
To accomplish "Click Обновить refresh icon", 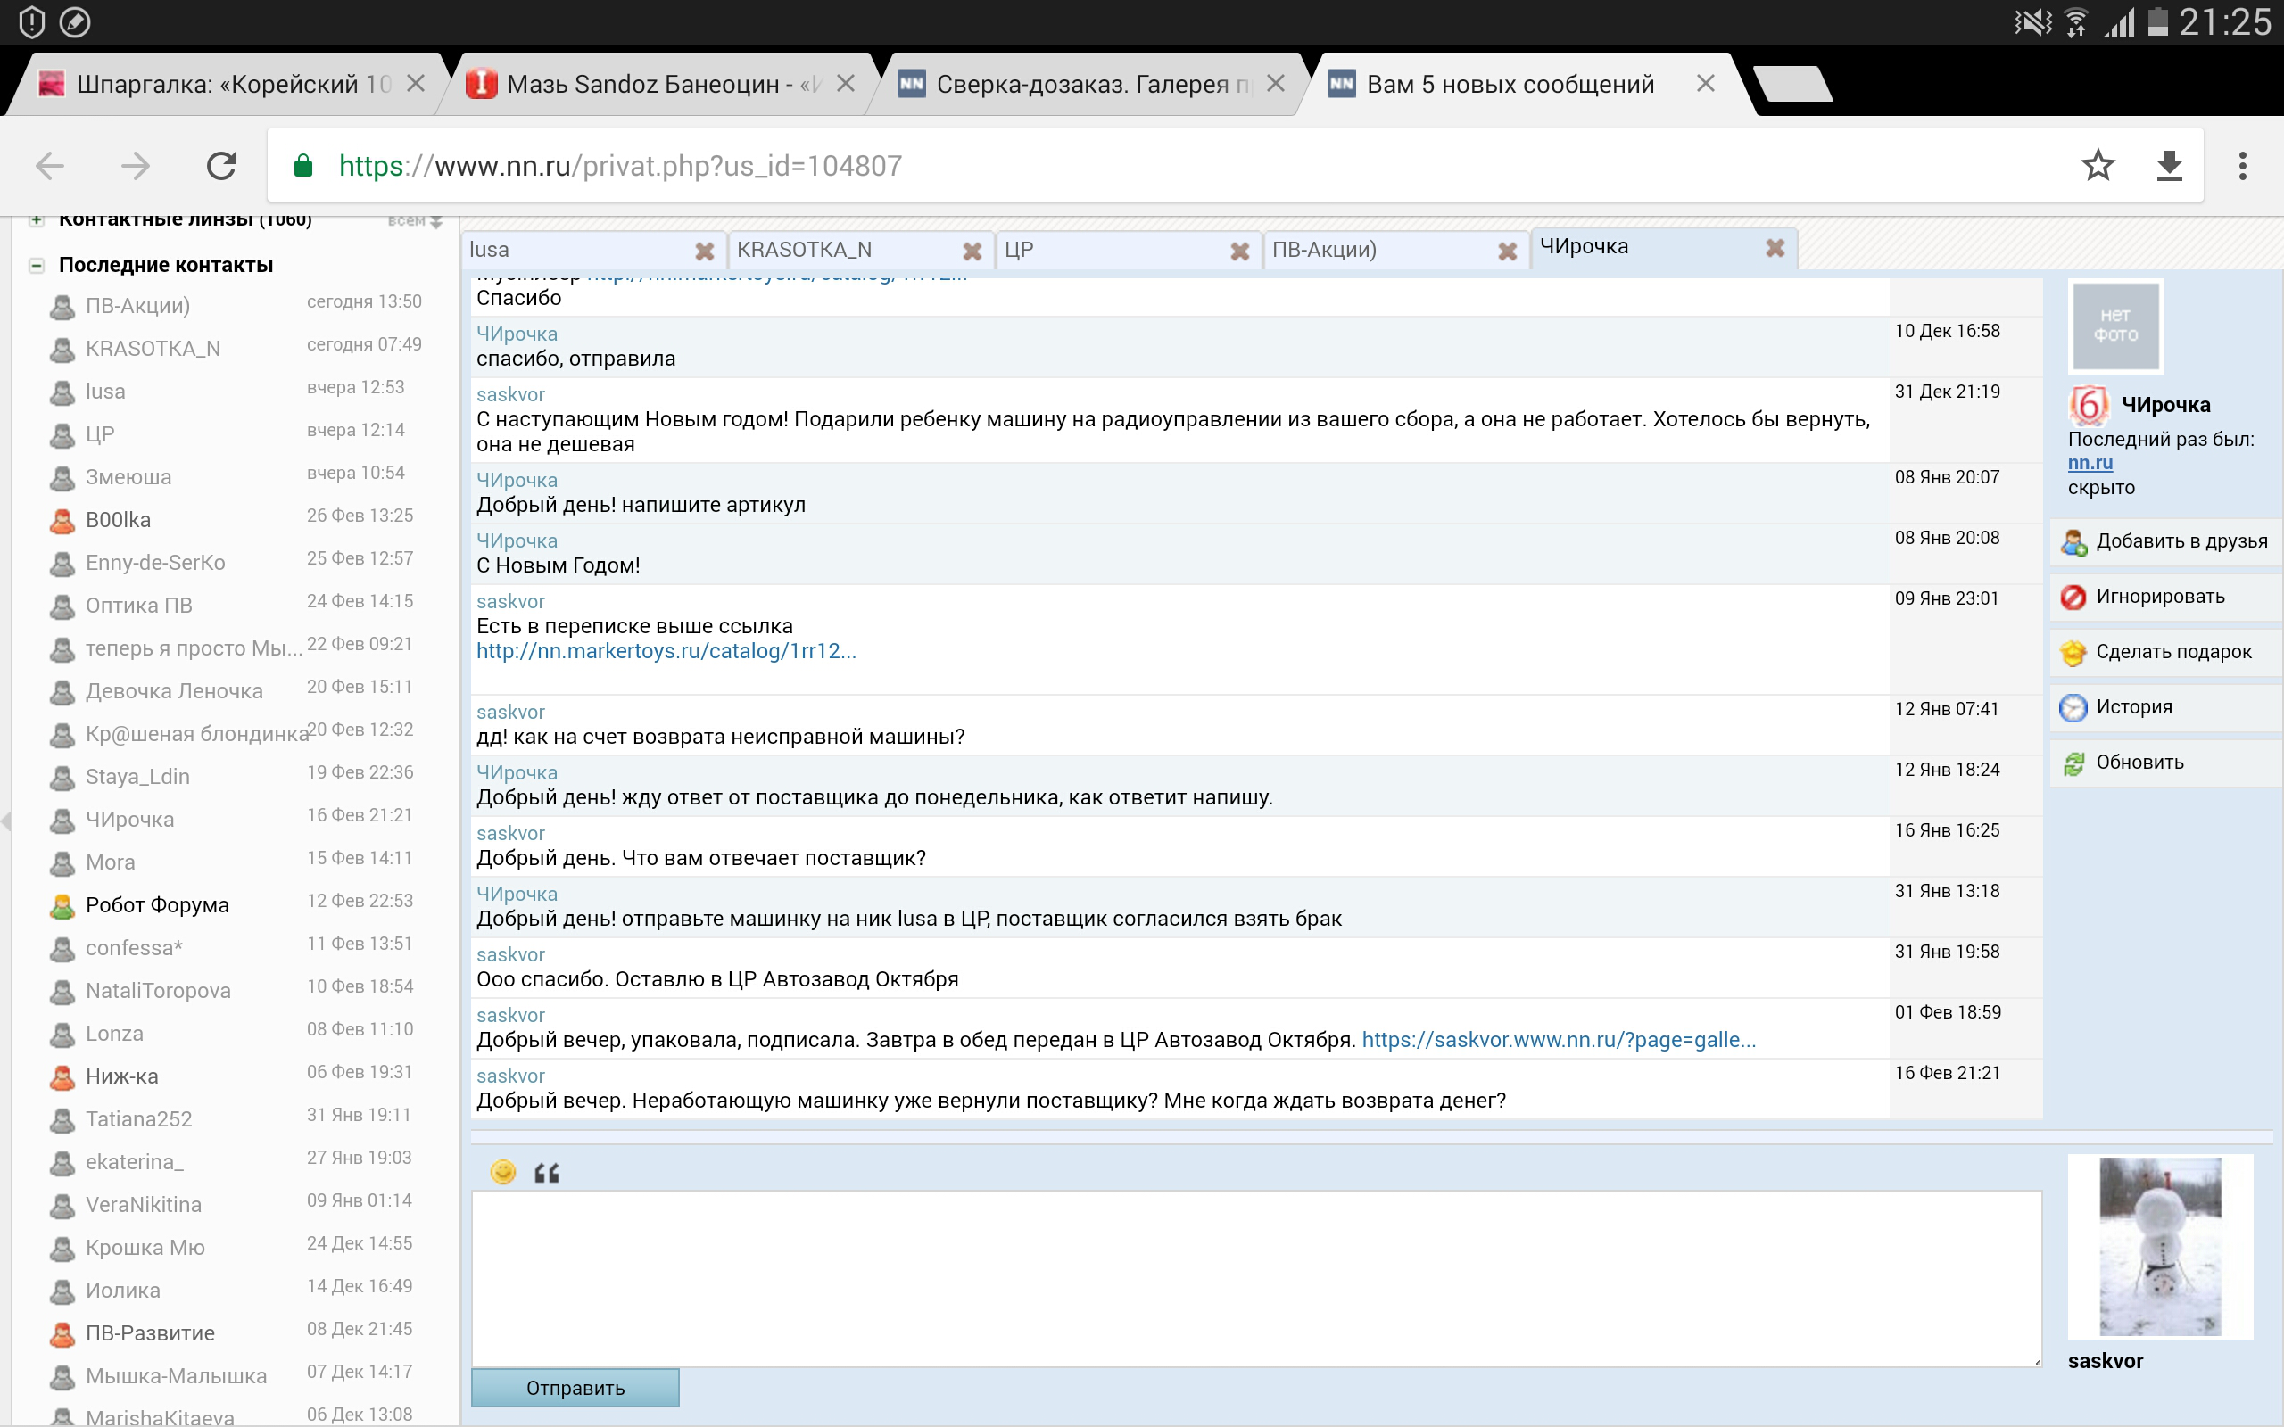I will click(2073, 763).
